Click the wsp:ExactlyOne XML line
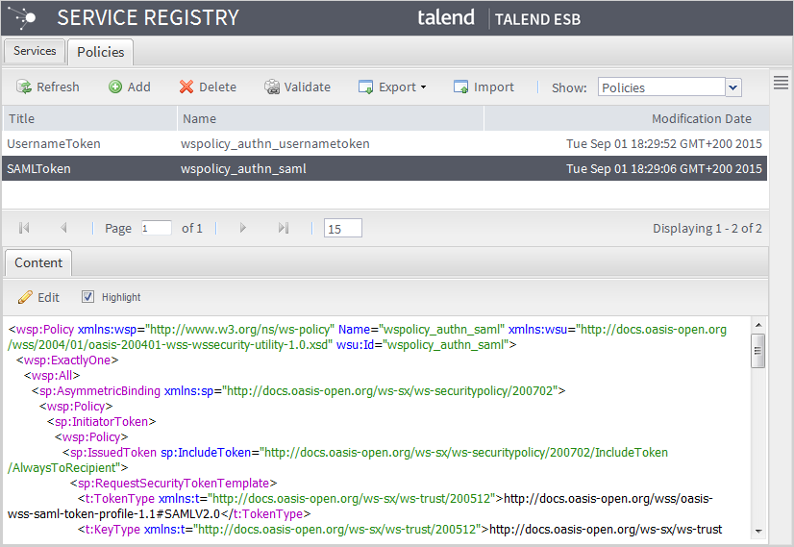 tap(67, 361)
